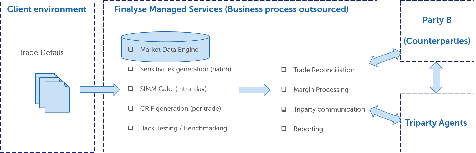This screenshot has width=476, height=153.
Task: Click the Triparty Agents box label
Action: [436, 123]
